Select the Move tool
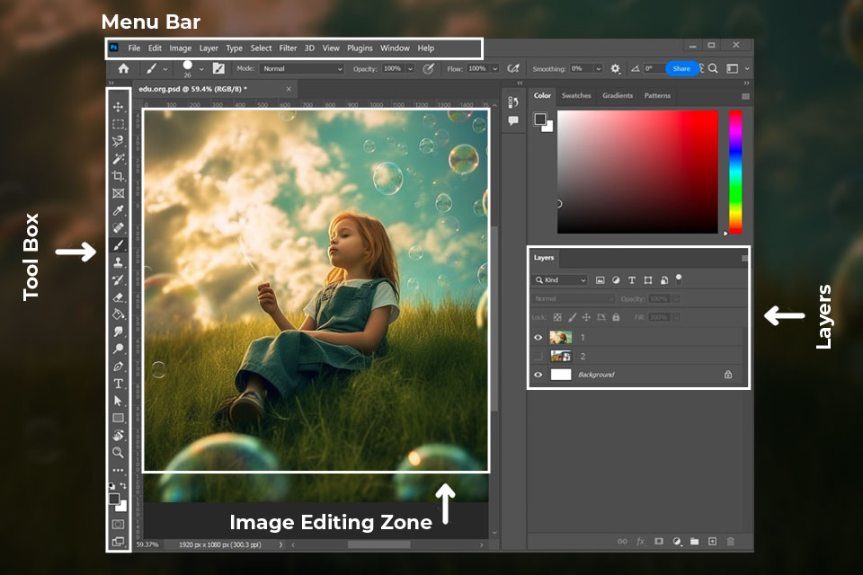The width and height of the screenshot is (863, 575). [x=118, y=107]
